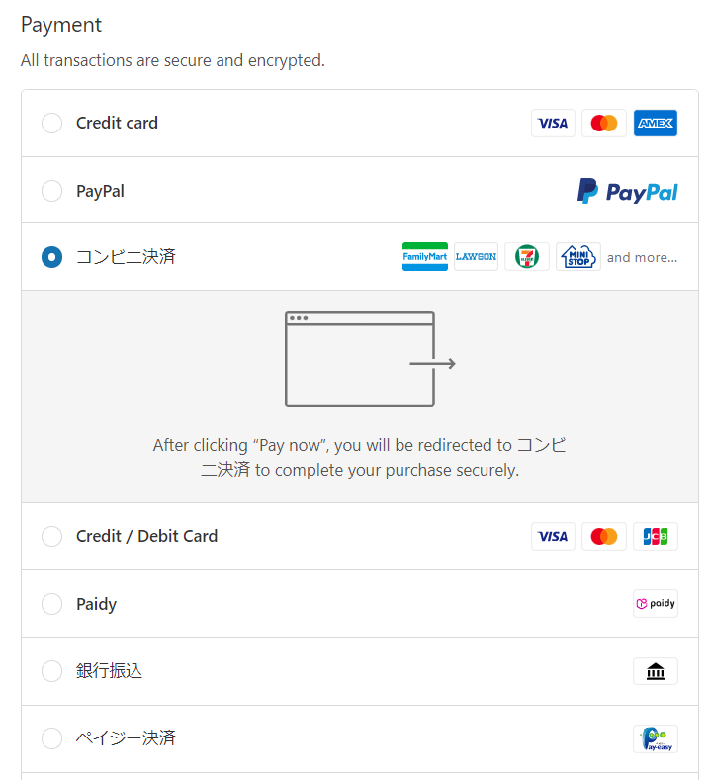Click the Lawson logo icon
This screenshot has height=780, width=709.
(x=476, y=257)
